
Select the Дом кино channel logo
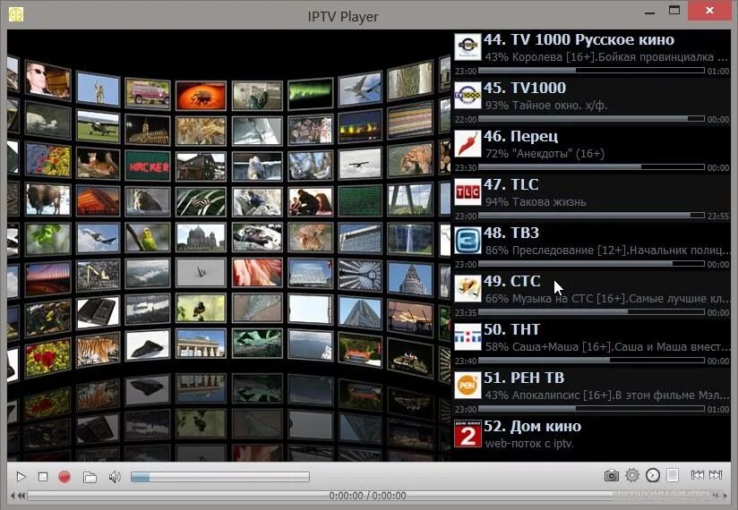coord(468,434)
